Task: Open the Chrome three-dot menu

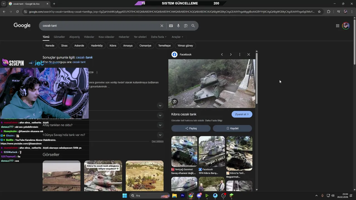Action: 352,12
